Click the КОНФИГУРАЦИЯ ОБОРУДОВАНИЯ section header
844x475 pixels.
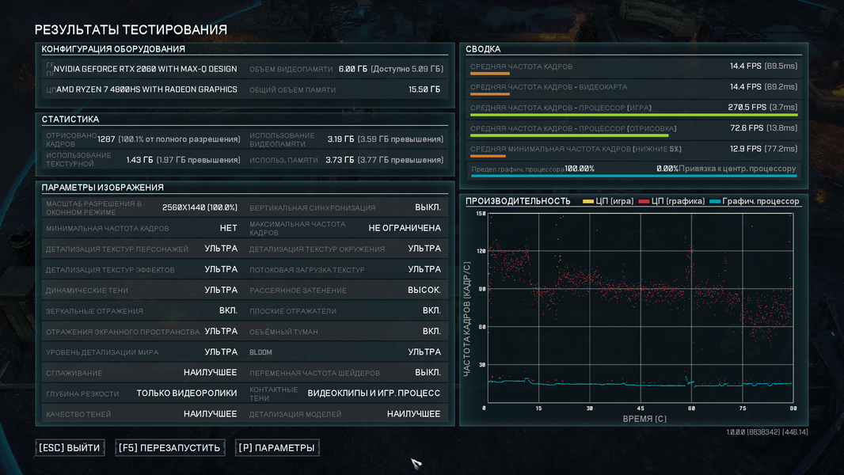(x=113, y=49)
